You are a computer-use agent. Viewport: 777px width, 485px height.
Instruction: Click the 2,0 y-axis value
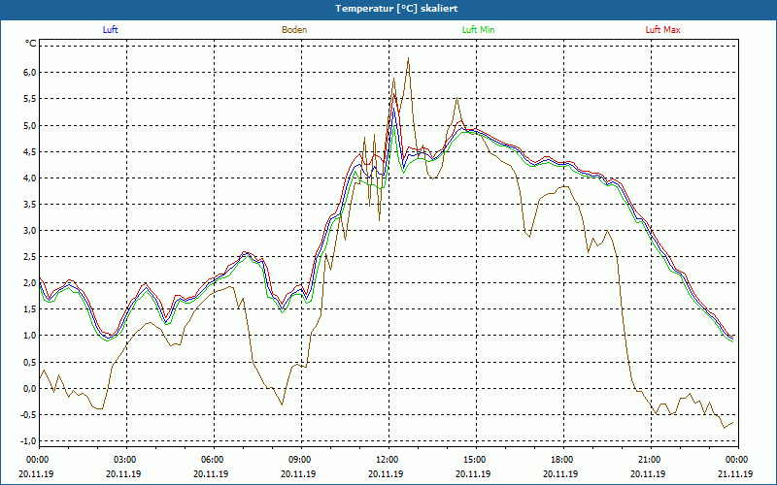coord(30,283)
